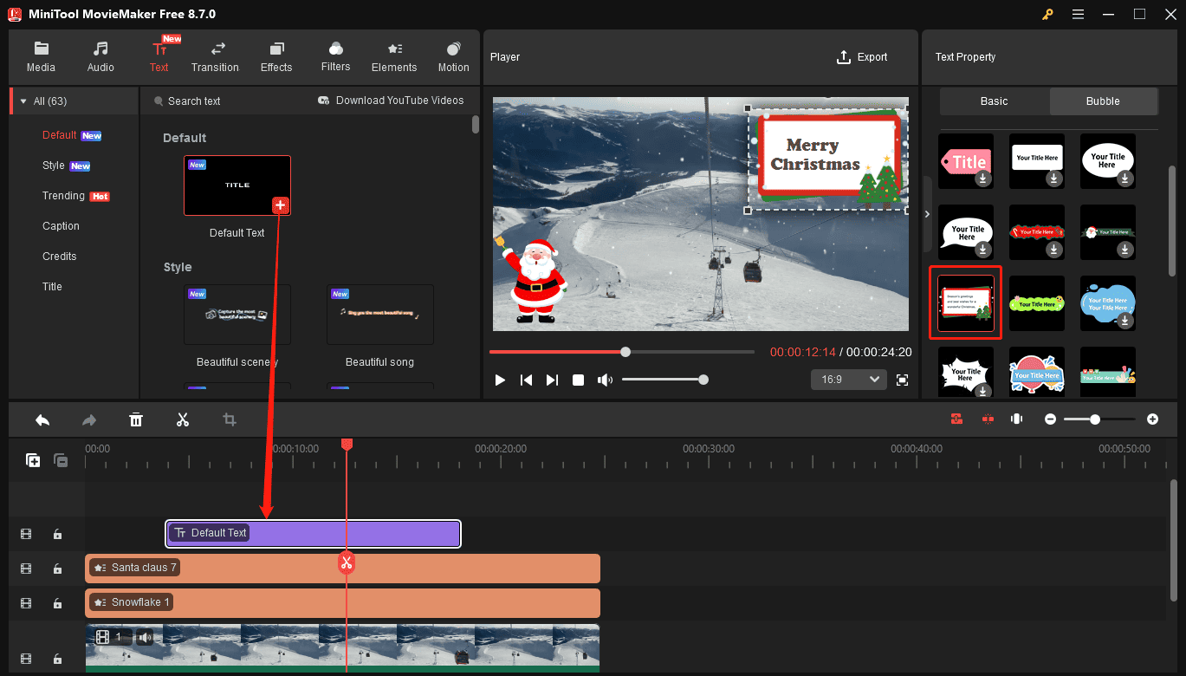This screenshot has width=1186, height=676.
Task: Click Download YouTube Videos link
Action: pyautogui.click(x=391, y=101)
